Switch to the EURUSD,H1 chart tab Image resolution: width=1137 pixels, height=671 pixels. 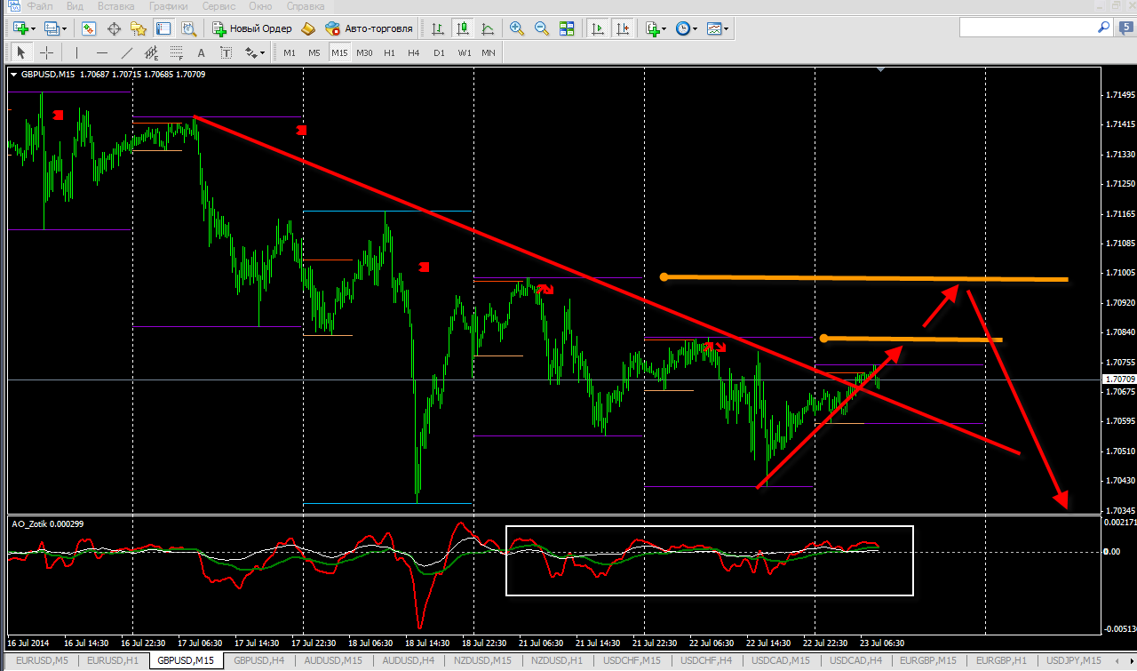point(112,660)
